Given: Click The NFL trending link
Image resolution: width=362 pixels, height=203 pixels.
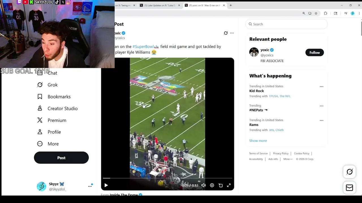Looking at the screenshot, I should point(285,96).
